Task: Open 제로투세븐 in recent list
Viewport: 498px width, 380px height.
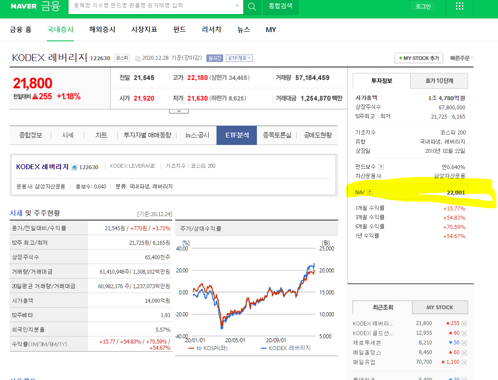Action: click(367, 343)
